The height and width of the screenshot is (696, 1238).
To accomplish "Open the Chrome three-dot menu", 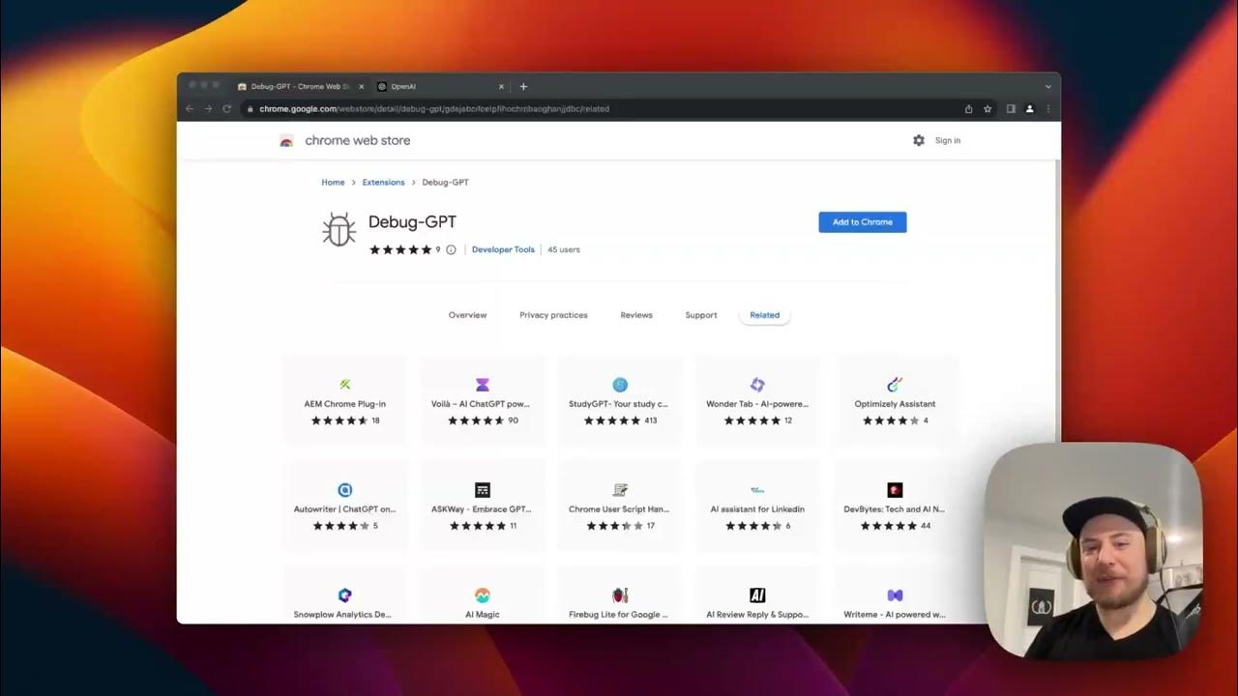I will coord(1048,109).
